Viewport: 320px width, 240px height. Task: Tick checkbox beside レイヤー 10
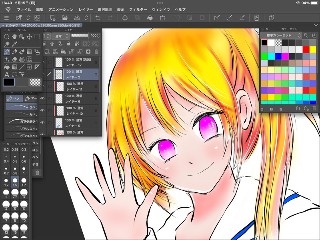(x=50, y=110)
